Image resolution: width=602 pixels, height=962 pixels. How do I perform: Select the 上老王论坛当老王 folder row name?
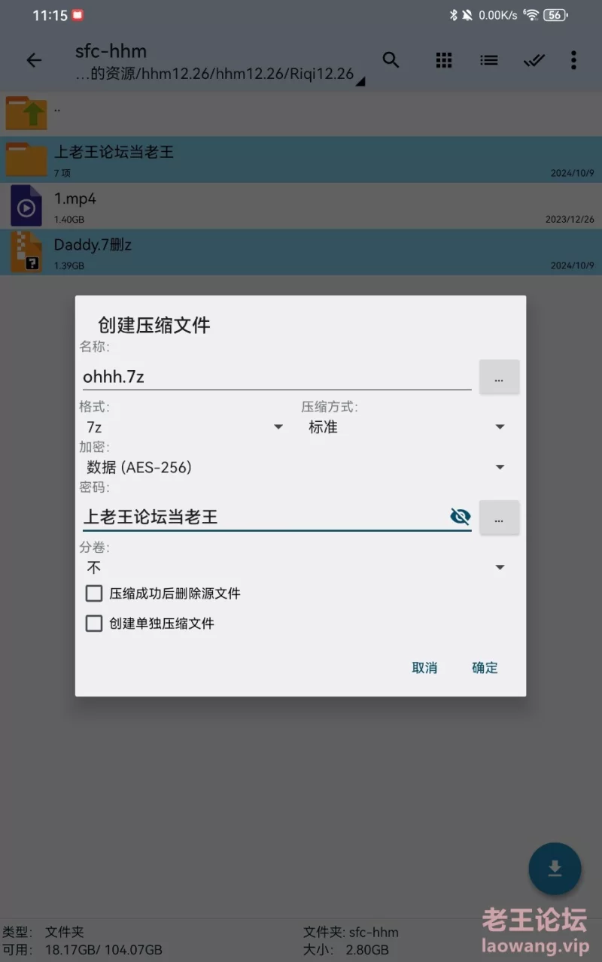pyautogui.click(x=114, y=152)
